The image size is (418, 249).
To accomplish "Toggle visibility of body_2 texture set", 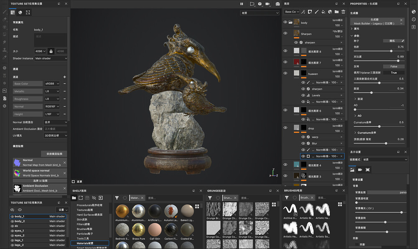I will 12,221.
